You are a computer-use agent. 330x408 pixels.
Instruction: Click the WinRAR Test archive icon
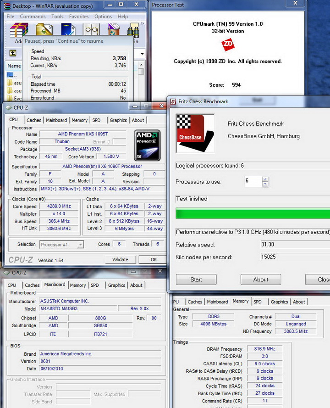point(68,29)
